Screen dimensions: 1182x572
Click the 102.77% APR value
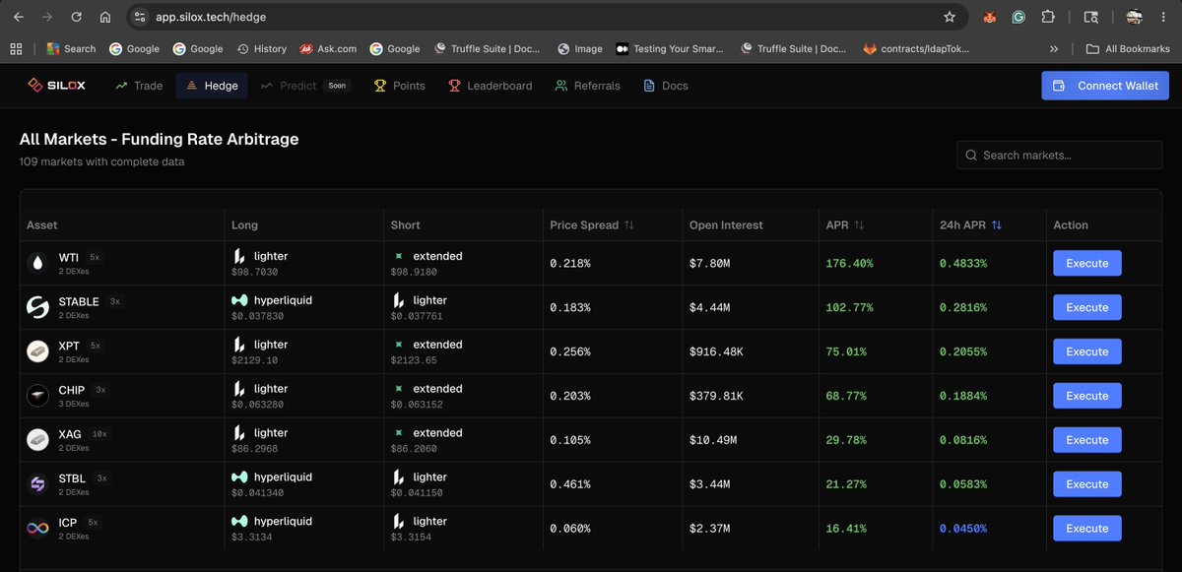point(849,308)
